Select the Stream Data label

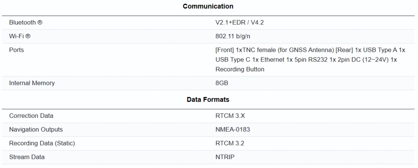[x=27, y=157]
